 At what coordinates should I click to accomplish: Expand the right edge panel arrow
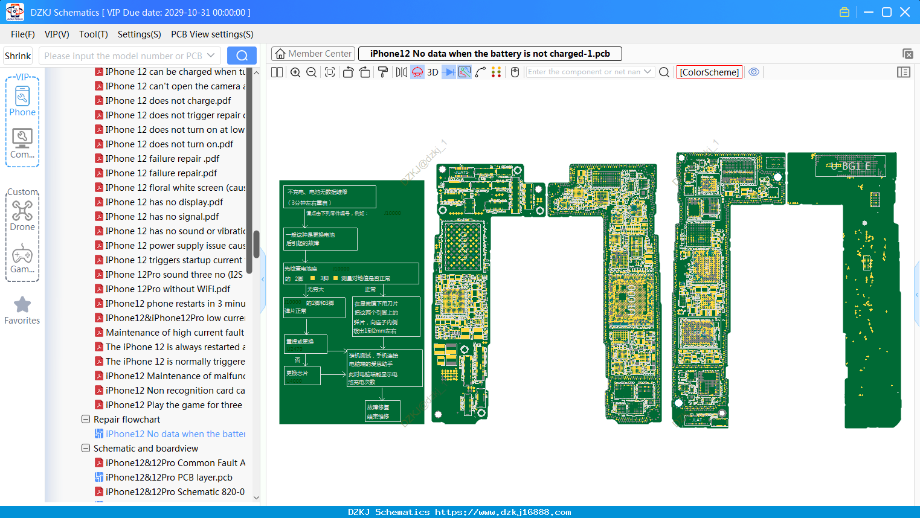[x=917, y=295]
